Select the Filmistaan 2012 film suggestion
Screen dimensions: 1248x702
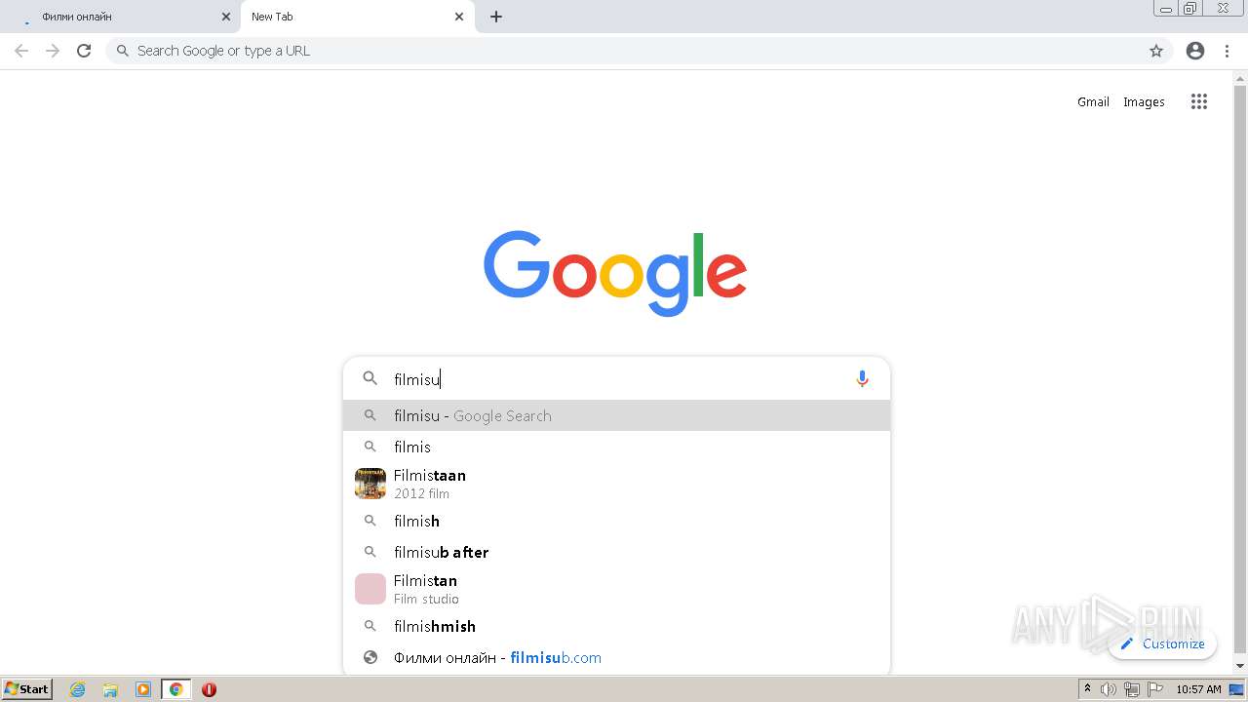[x=616, y=484]
